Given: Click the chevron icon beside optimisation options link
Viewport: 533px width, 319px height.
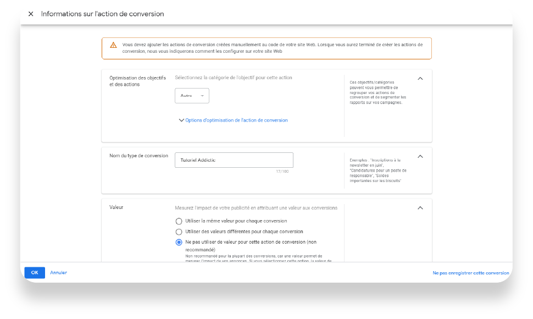Looking at the screenshot, I should [x=181, y=120].
